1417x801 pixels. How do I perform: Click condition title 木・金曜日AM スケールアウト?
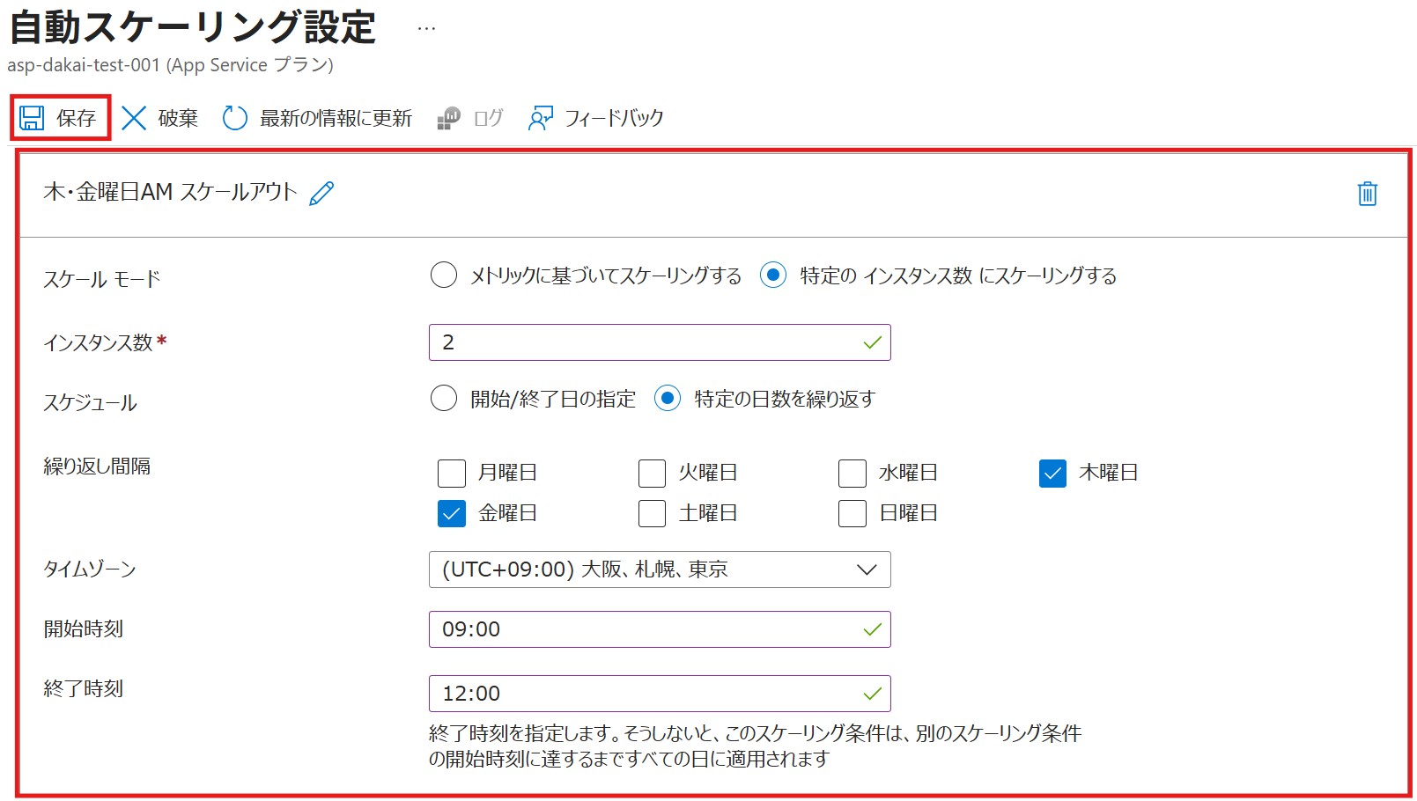pos(170,192)
